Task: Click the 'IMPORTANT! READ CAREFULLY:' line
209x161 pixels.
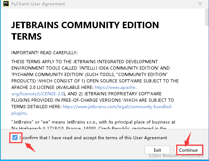Action: tap(45, 53)
